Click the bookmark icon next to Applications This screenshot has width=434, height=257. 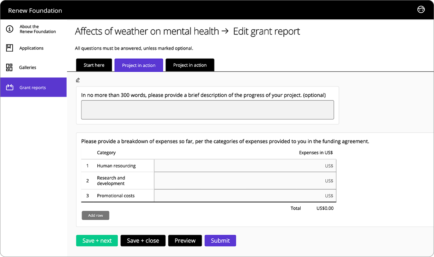point(10,48)
